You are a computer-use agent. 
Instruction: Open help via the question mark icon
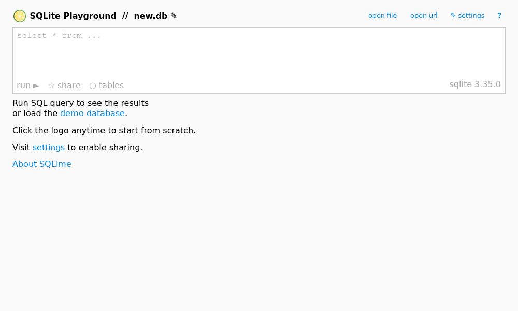(499, 16)
